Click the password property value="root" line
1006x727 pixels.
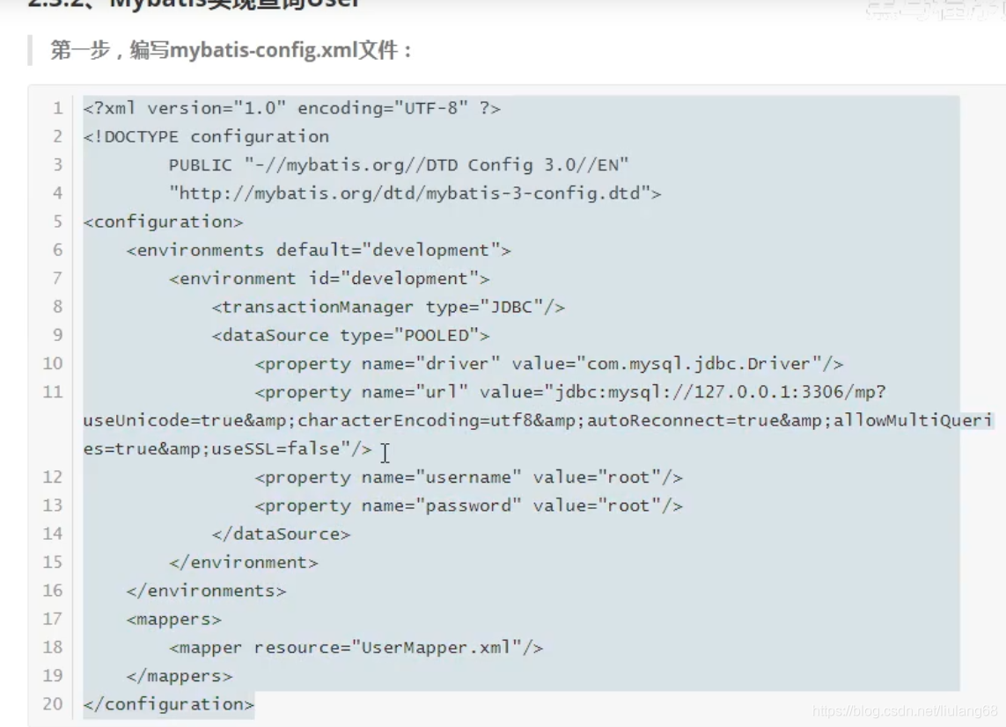pyautogui.click(x=468, y=505)
